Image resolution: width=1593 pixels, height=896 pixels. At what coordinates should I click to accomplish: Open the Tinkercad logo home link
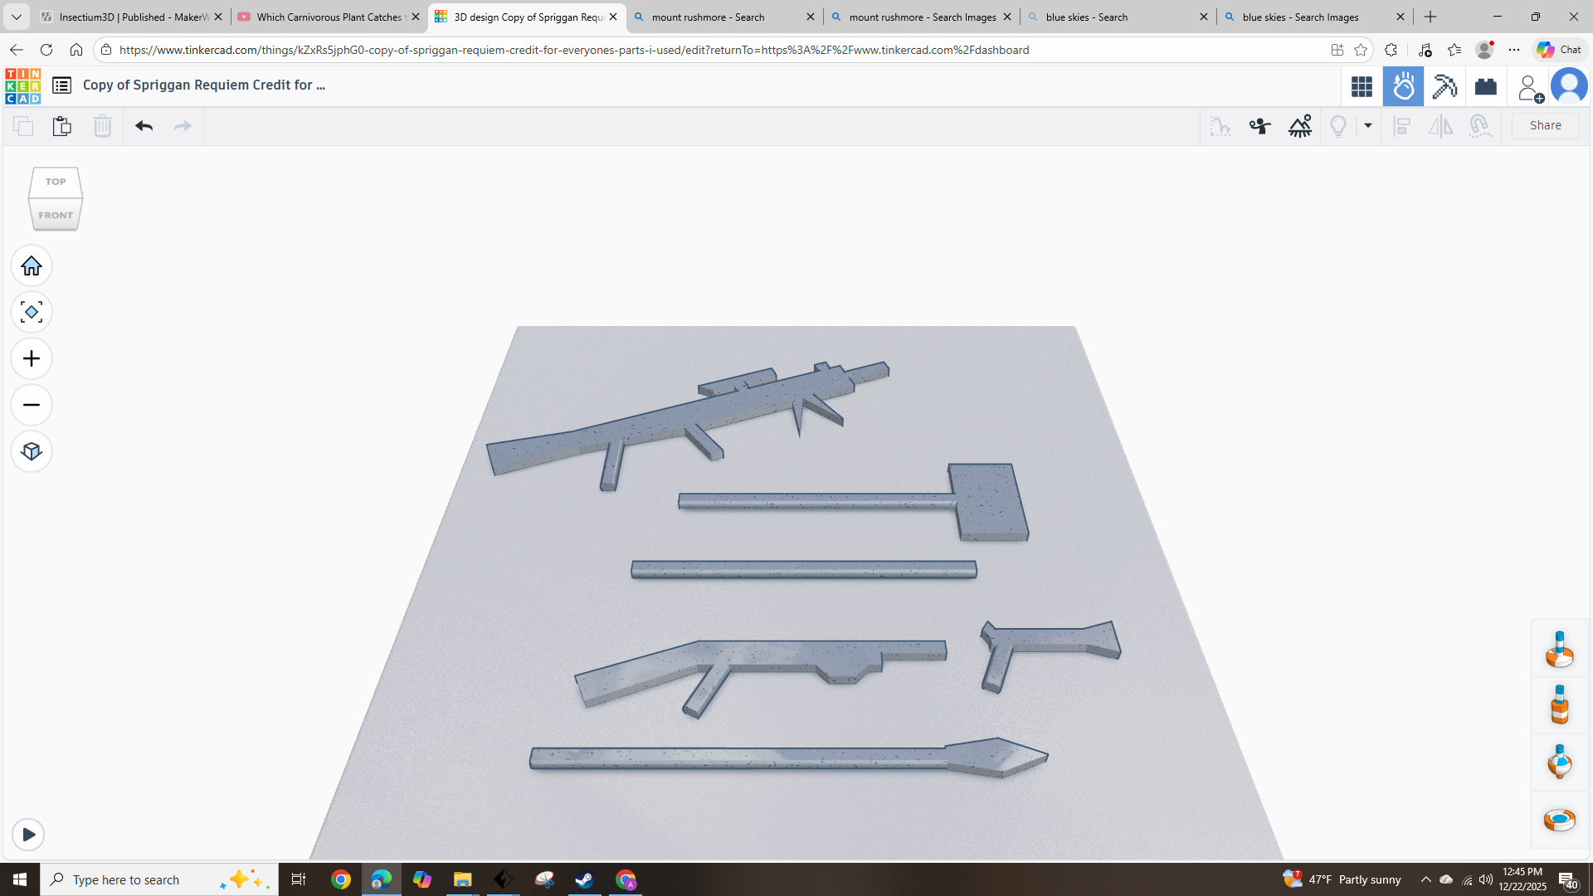click(22, 86)
